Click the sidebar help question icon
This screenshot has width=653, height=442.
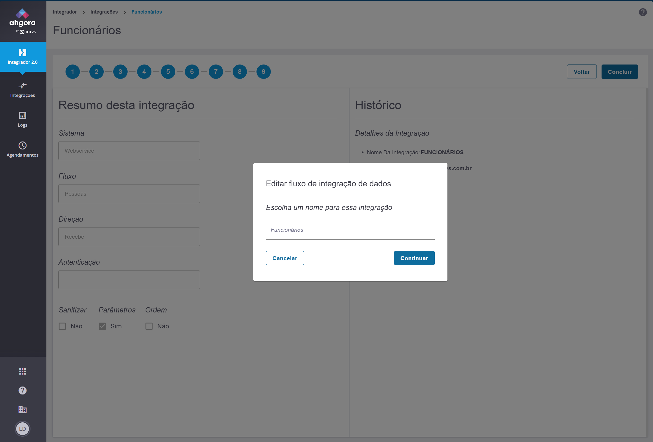(23, 390)
